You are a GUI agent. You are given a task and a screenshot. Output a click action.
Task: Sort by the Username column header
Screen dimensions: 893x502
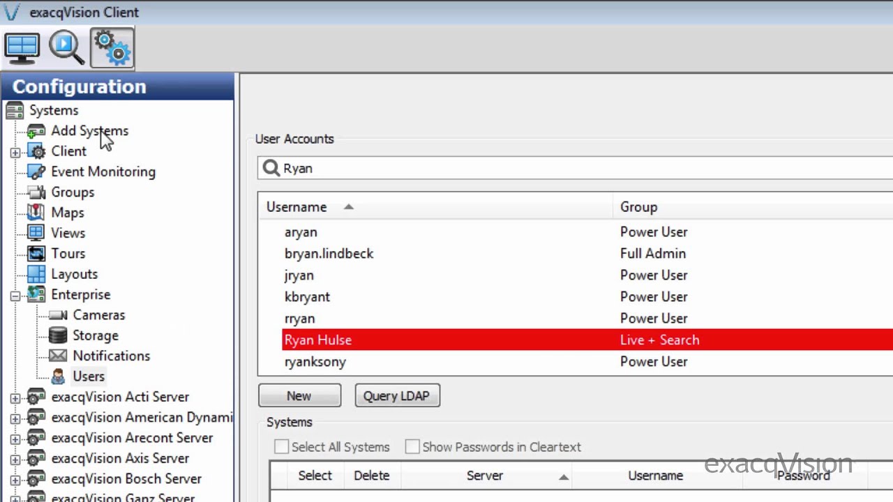coord(435,207)
